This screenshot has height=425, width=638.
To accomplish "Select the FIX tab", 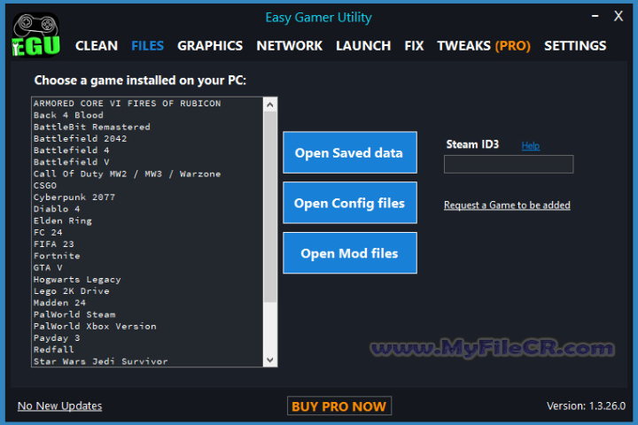I will point(414,46).
